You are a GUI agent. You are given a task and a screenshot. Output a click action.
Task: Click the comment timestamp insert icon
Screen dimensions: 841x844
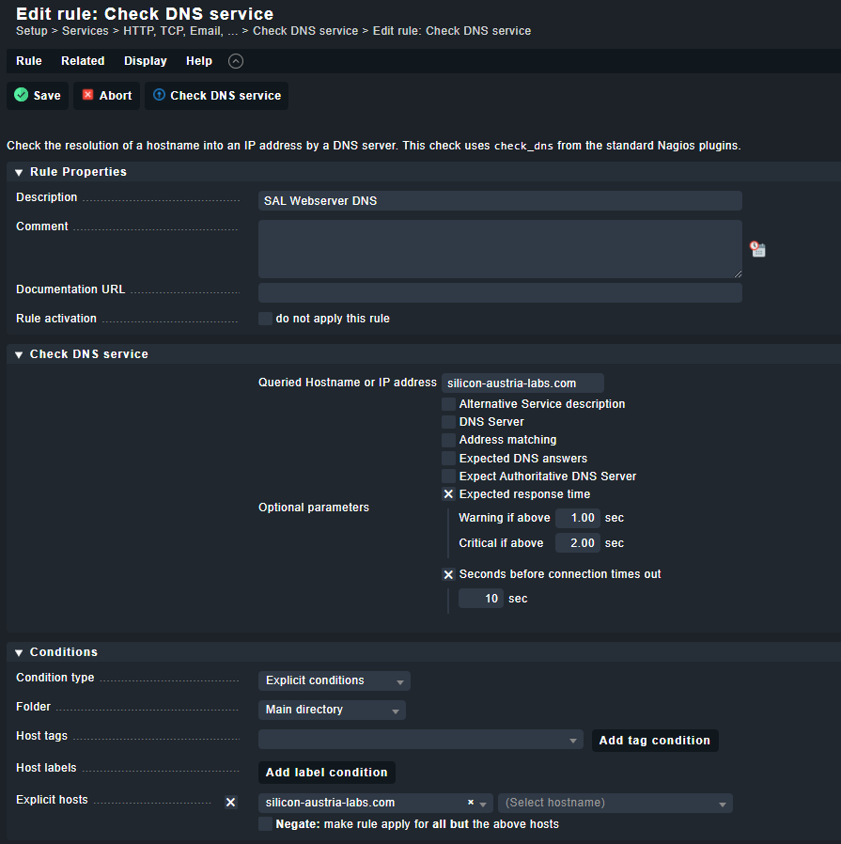(x=757, y=249)
